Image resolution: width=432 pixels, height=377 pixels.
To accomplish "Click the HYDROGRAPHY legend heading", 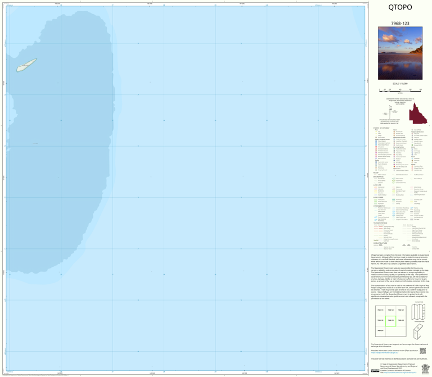I will click(x=379, y=206).
